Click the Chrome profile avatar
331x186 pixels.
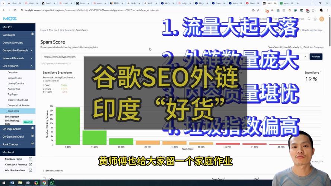pyautogui.click(x=321, y=10)
